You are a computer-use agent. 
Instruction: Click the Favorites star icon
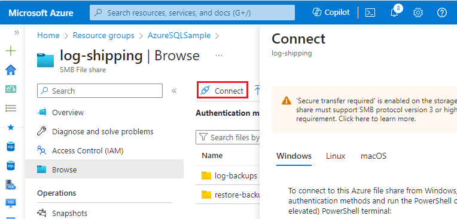(x=11, y=127)
